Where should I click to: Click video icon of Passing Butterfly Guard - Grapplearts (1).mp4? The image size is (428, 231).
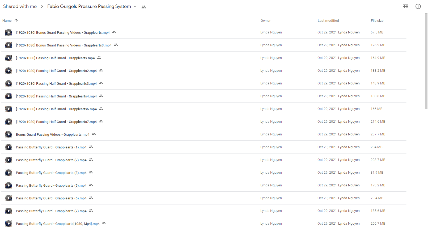click(9, 147)
